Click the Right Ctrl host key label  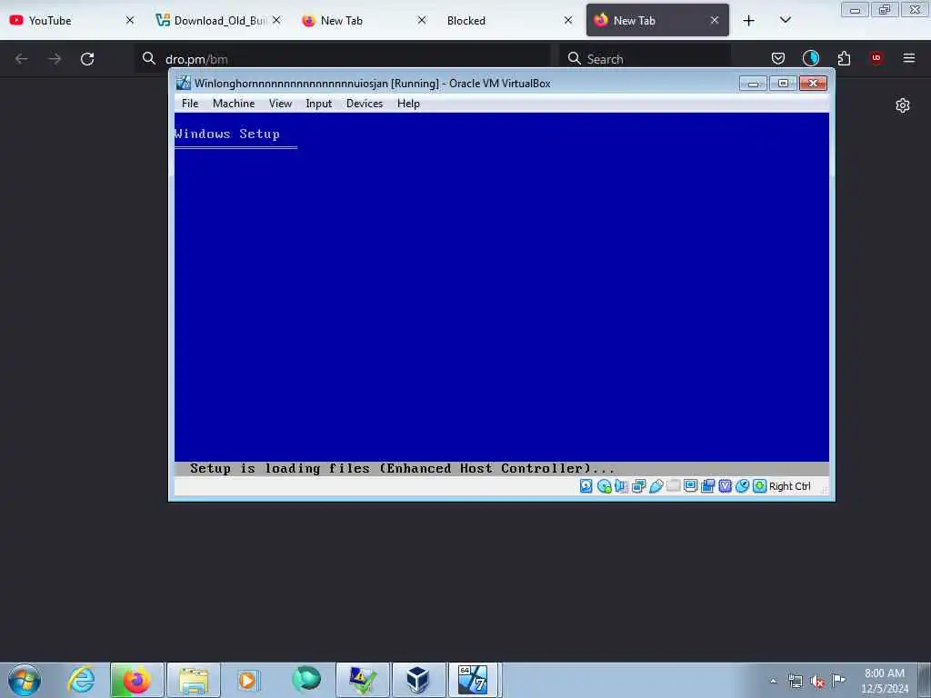(790, 486)
